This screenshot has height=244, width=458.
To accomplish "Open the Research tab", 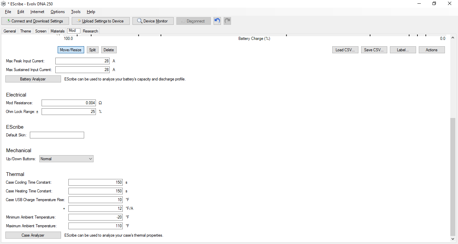I will [91, 31].
